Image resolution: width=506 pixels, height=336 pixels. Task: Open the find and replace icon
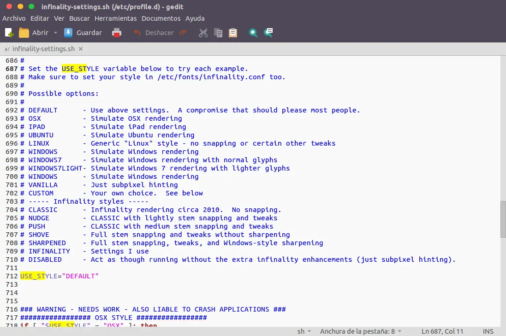[268, 33]
